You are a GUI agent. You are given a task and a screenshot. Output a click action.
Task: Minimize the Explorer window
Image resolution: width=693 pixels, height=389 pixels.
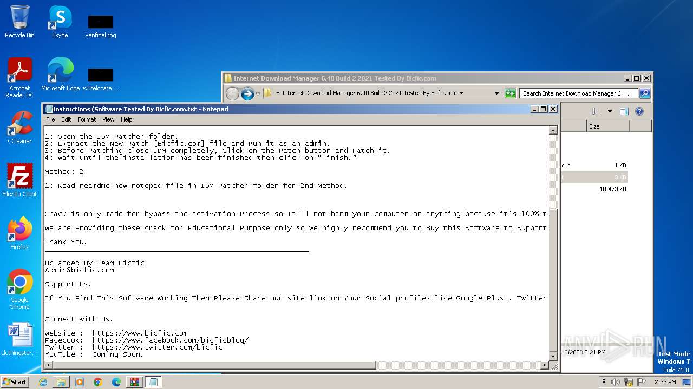click(627, 78)
